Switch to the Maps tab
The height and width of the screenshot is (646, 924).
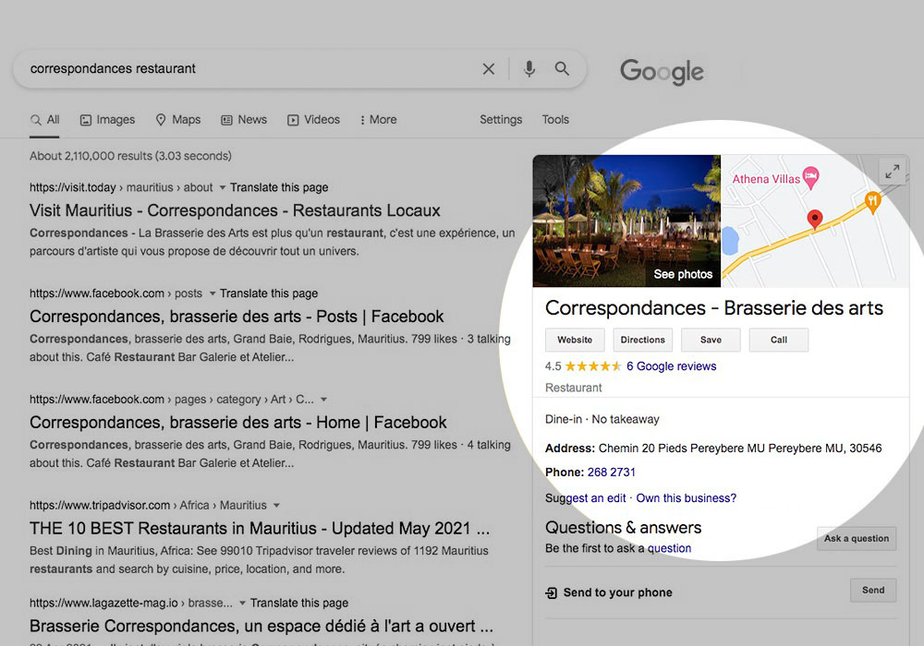(x=178, y=120)
